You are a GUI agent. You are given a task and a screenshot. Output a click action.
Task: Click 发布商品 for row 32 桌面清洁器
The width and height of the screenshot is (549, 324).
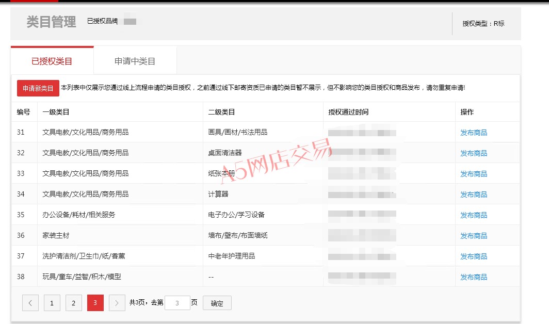pyautogui.click(x=473, y=153)
